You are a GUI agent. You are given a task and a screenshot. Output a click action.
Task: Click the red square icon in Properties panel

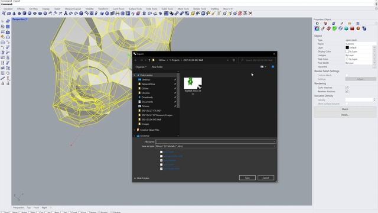352,28
